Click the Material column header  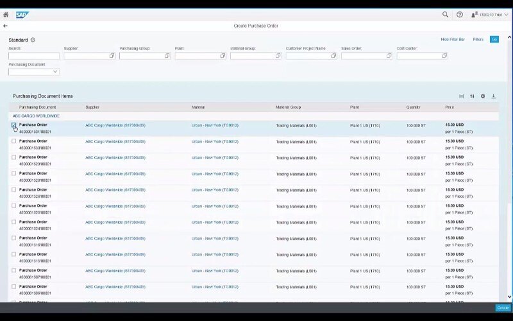click(200, 107)
